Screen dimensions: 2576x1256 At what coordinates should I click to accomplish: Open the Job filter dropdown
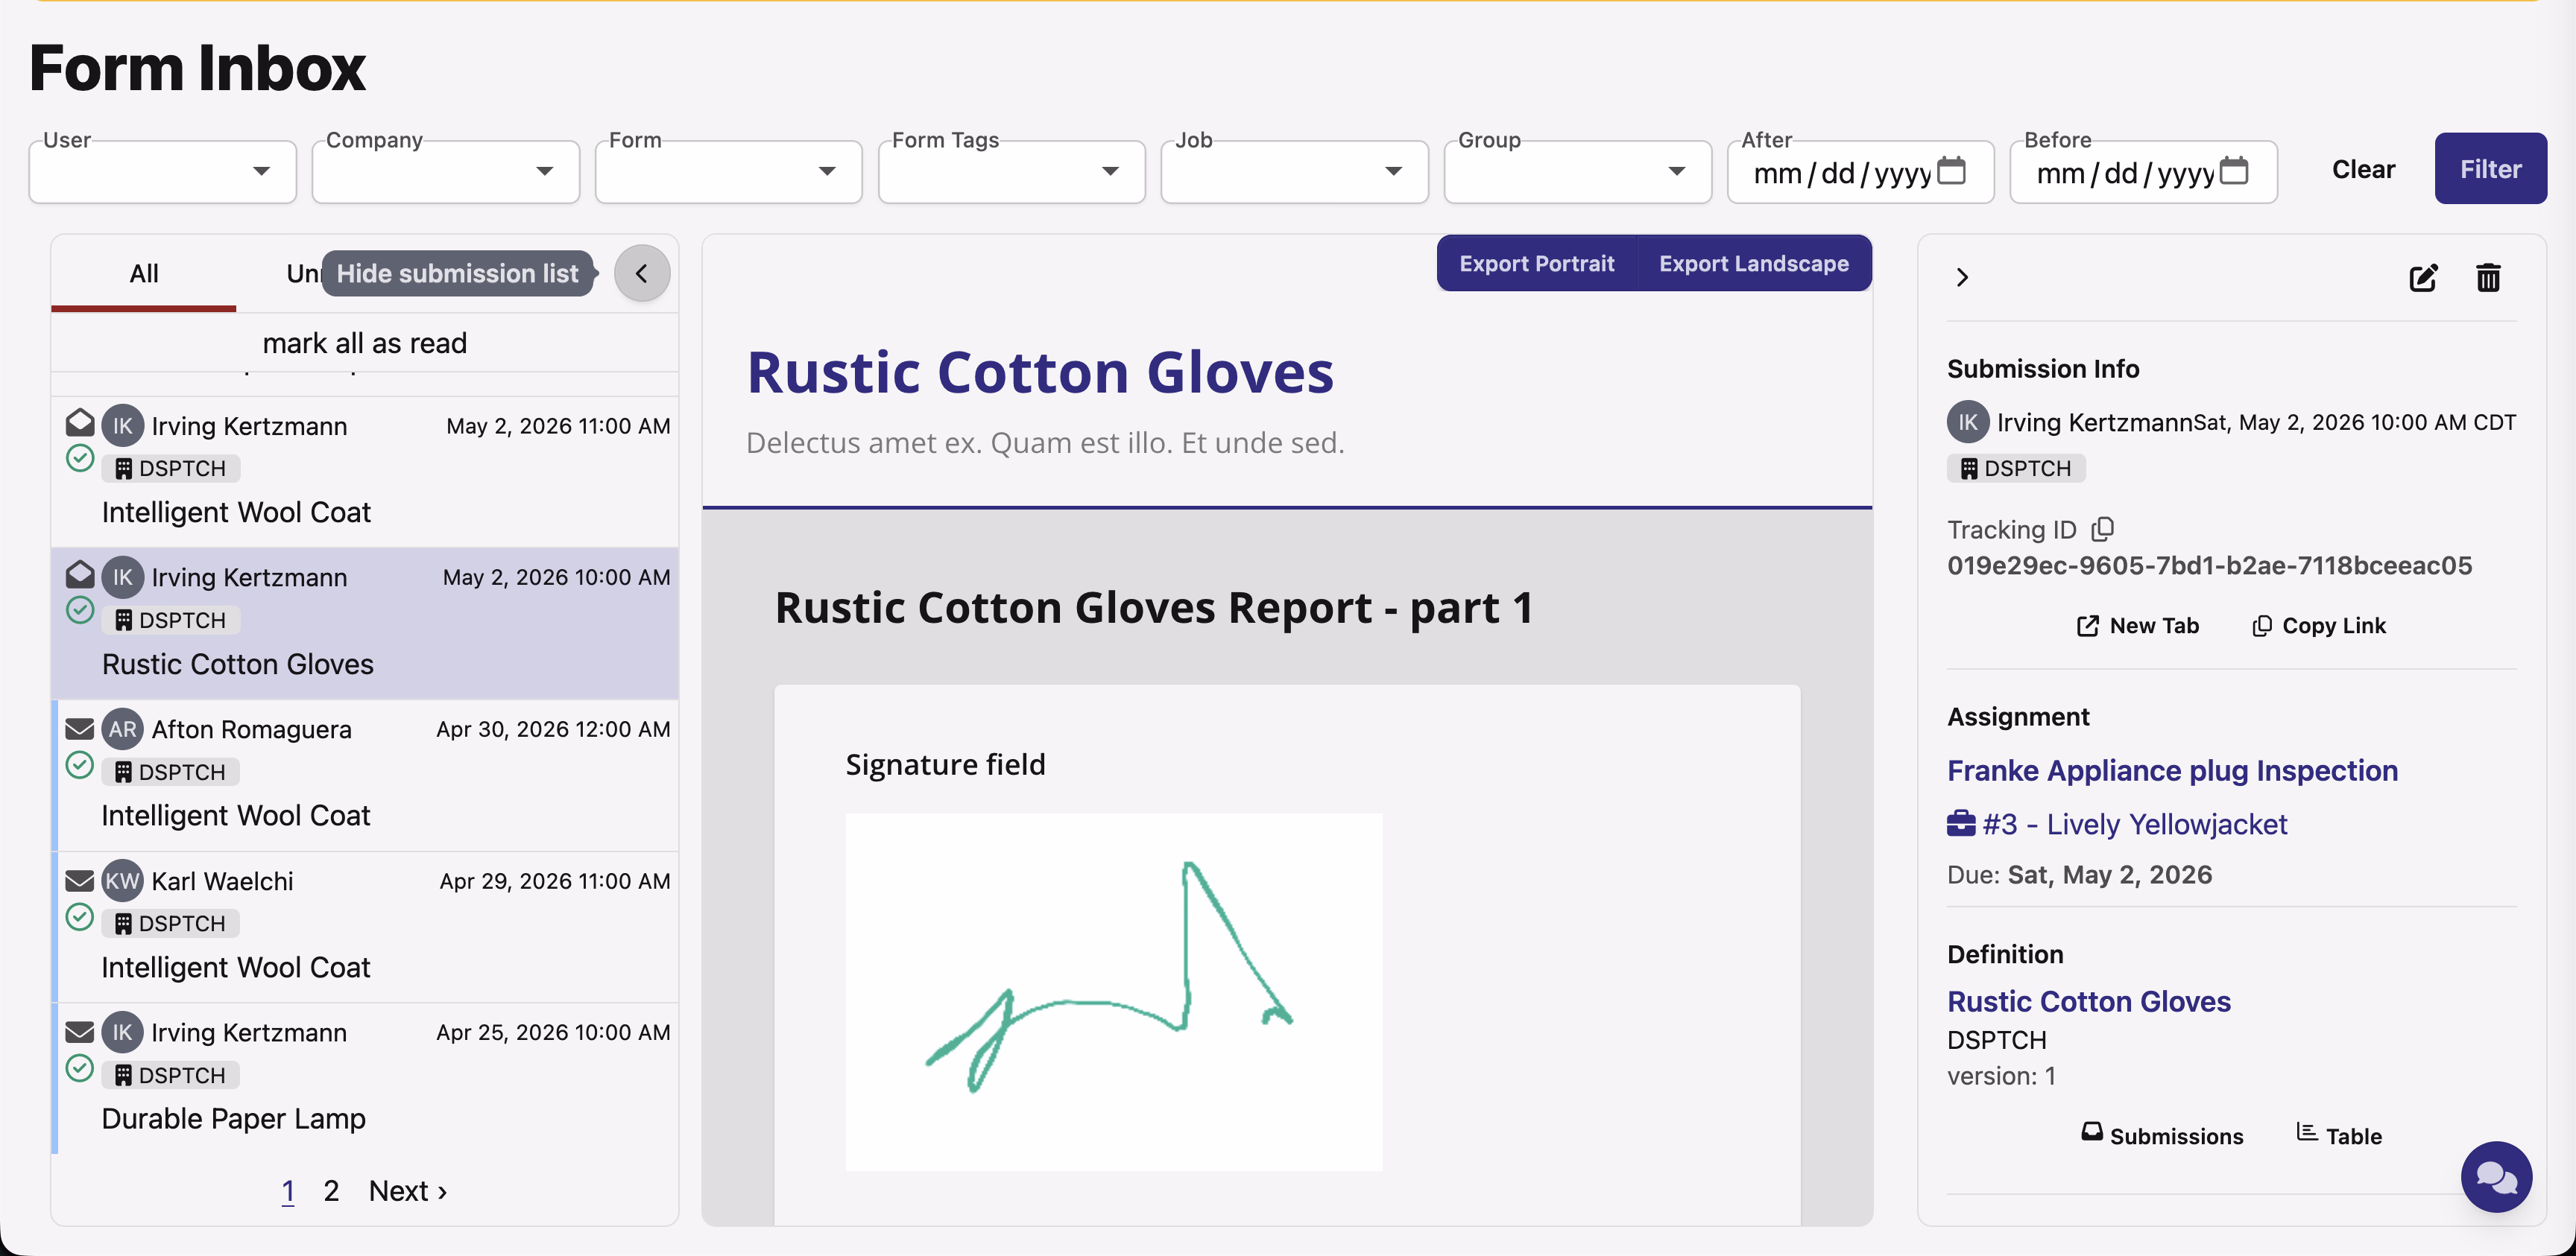click(x=1295, y=172)
